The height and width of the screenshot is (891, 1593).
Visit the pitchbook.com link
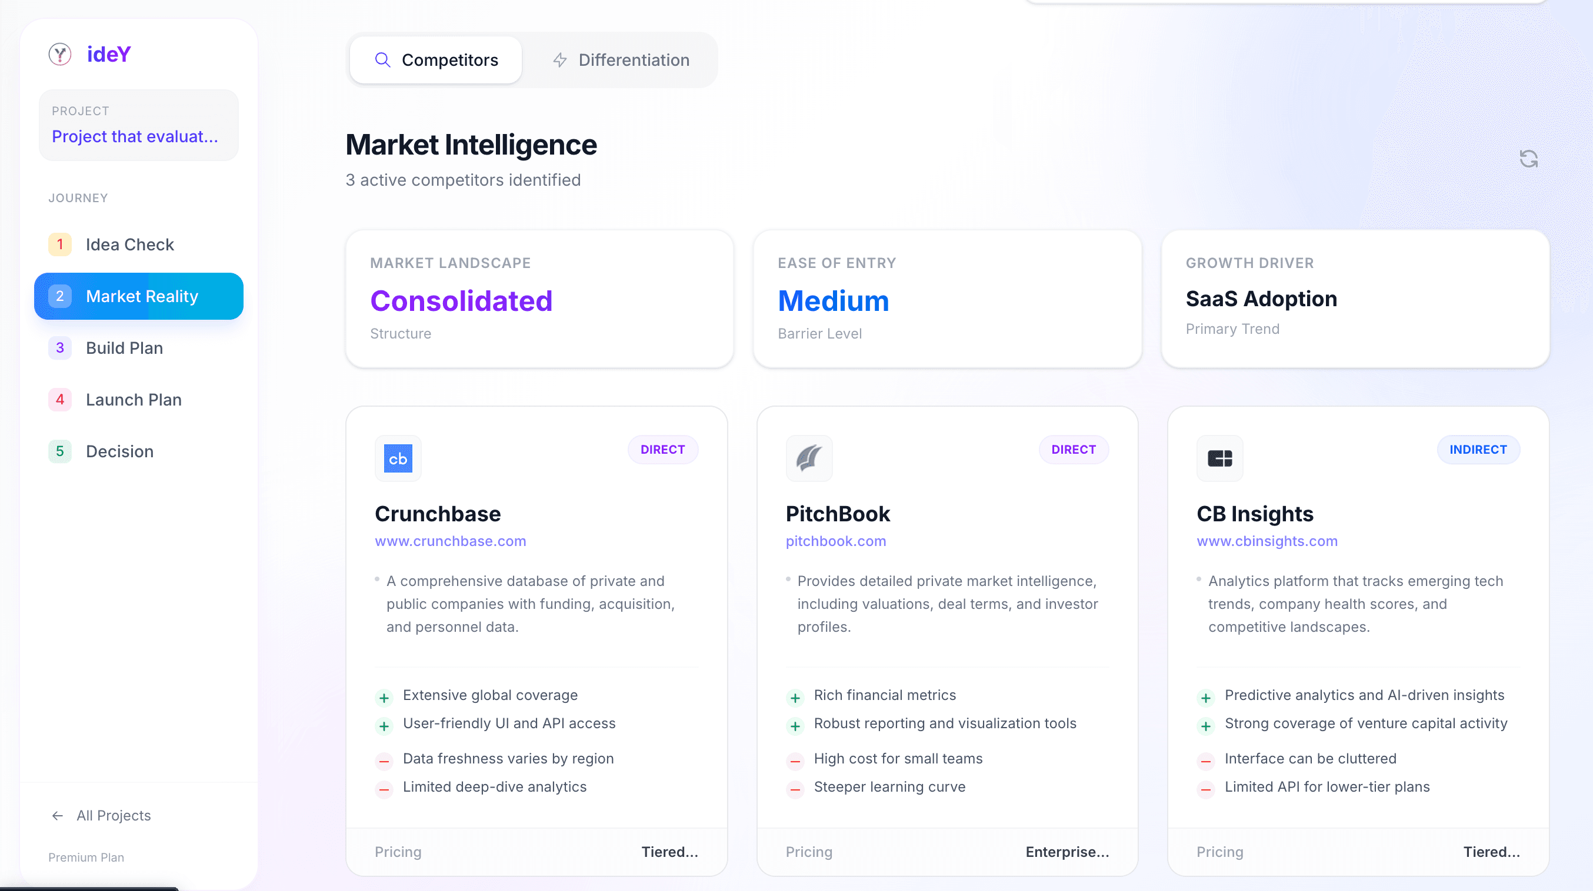(835, 541)
